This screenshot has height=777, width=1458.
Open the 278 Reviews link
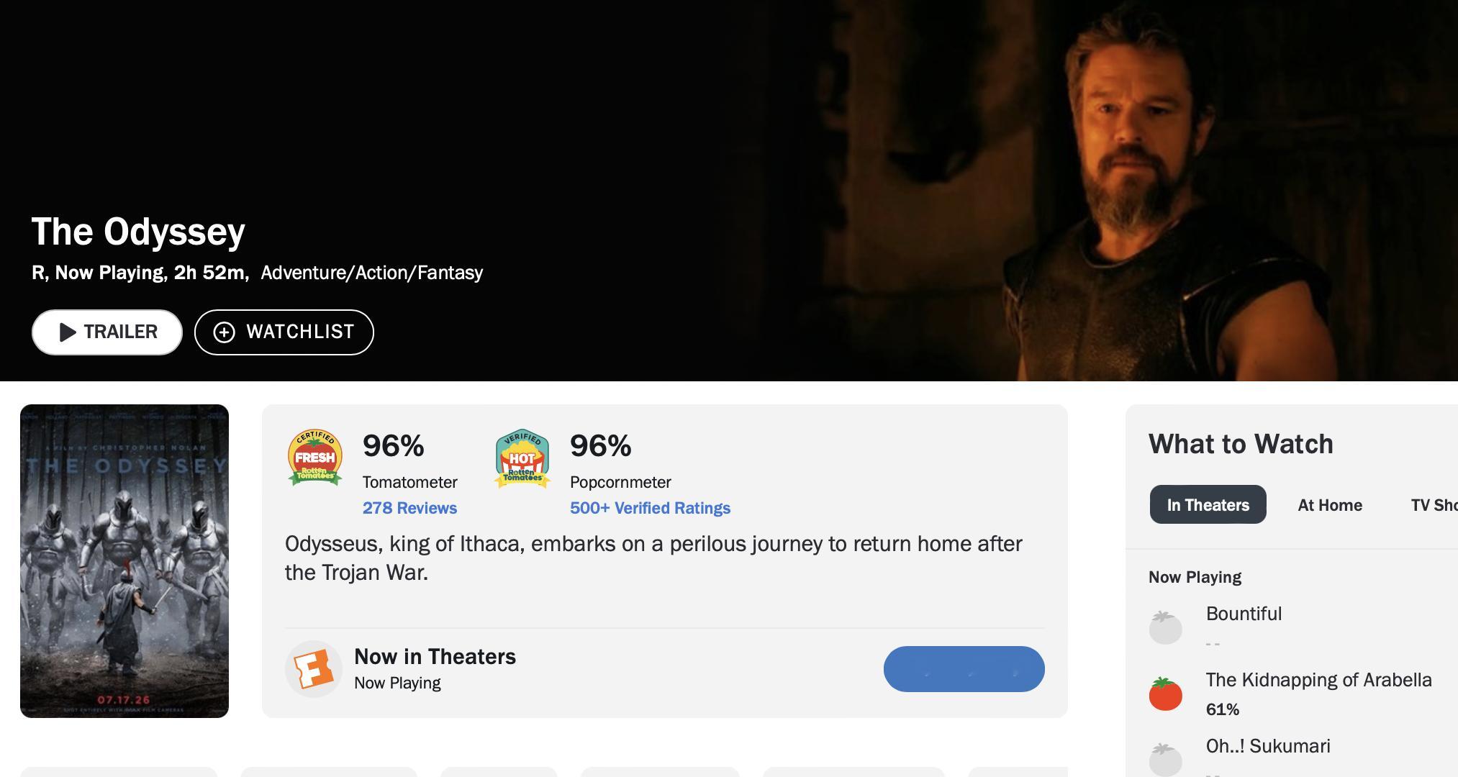point(409,508)
